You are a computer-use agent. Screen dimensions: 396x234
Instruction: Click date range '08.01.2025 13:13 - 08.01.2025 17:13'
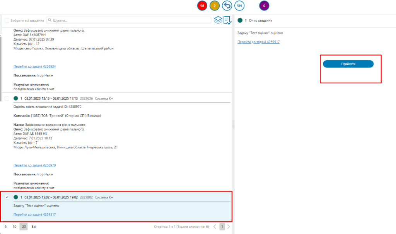tap(51, 98)
